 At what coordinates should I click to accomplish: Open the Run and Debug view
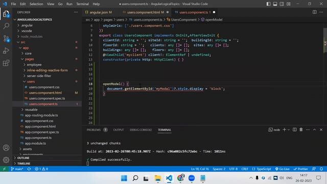click(6, 51)
